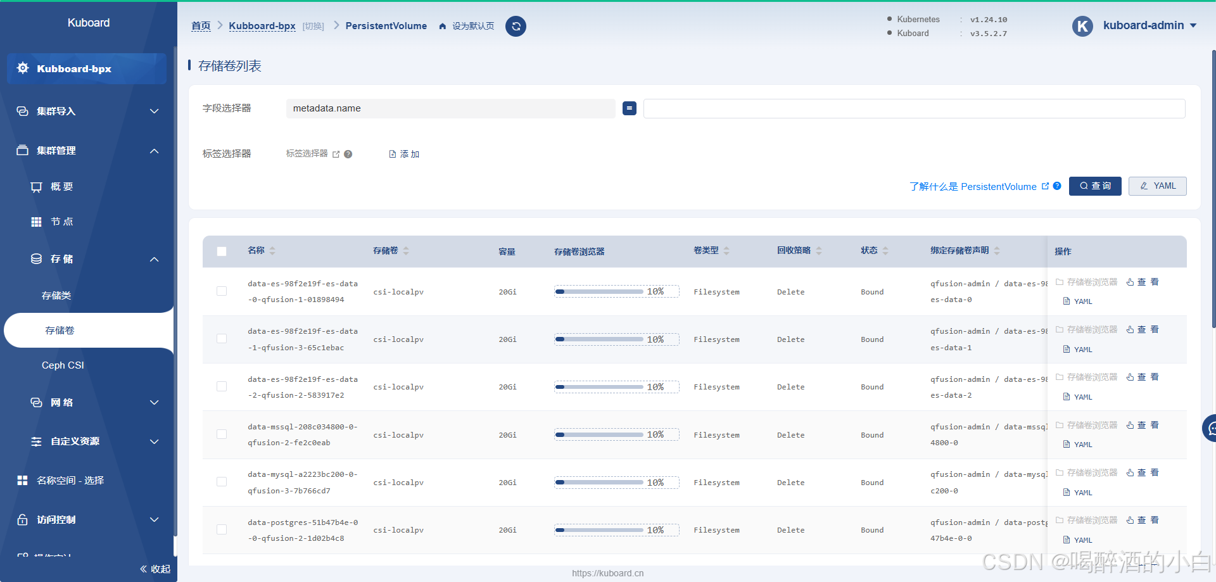Click help question mark beside 标签选择器
Image resolution: width=1216 pixels, height=582 pixels.
(348, 154)
